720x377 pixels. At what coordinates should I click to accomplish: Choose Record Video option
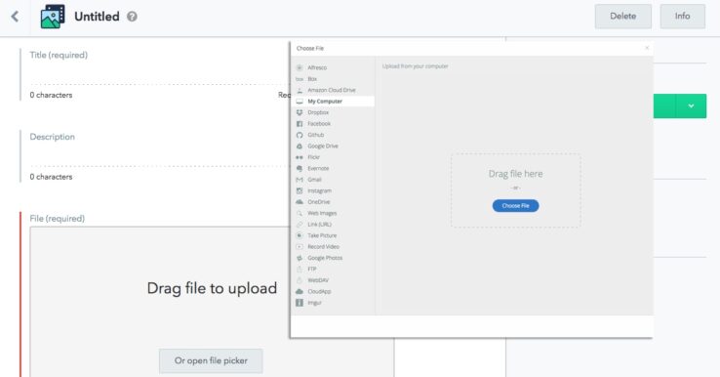click(x=334, y=247)
